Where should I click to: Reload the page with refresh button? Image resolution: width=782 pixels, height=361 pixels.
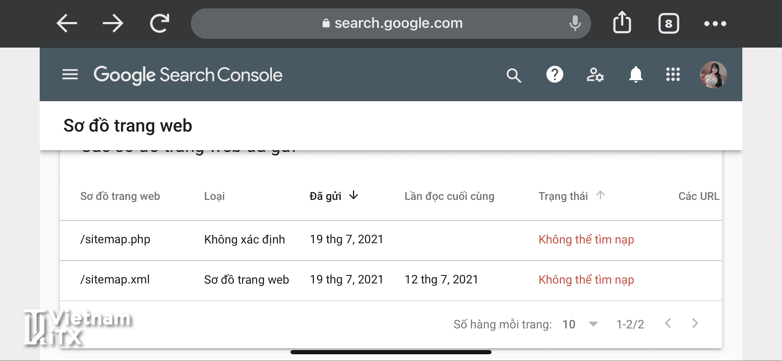pos(160,23)
